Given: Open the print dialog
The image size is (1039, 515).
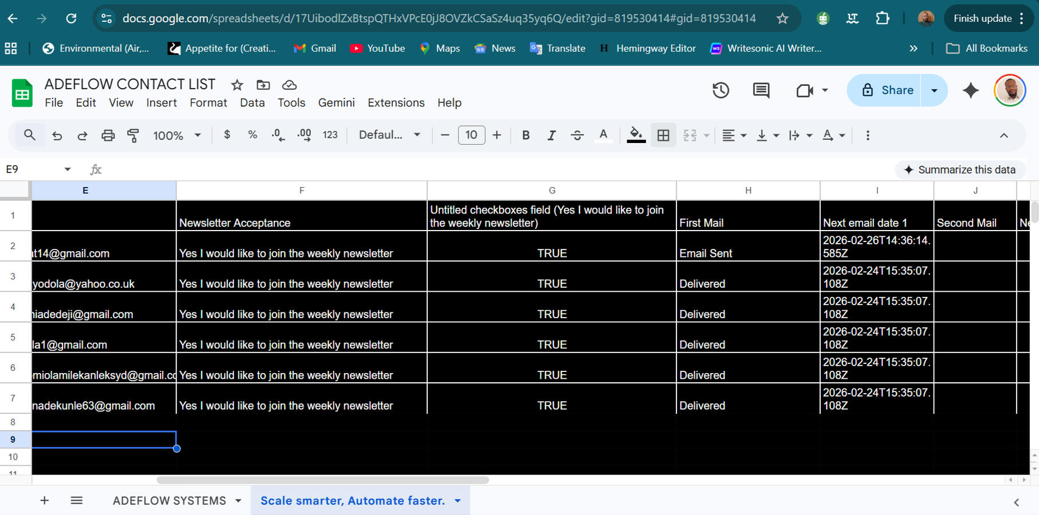Looking at the screenshot, I should (108, 135).
